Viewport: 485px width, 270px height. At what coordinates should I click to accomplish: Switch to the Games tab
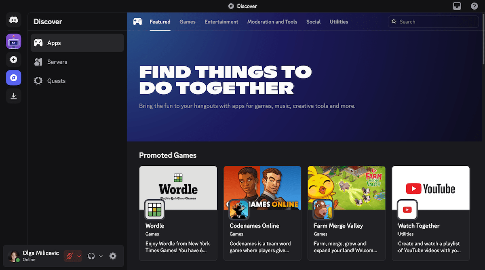(x=187, y=22)
